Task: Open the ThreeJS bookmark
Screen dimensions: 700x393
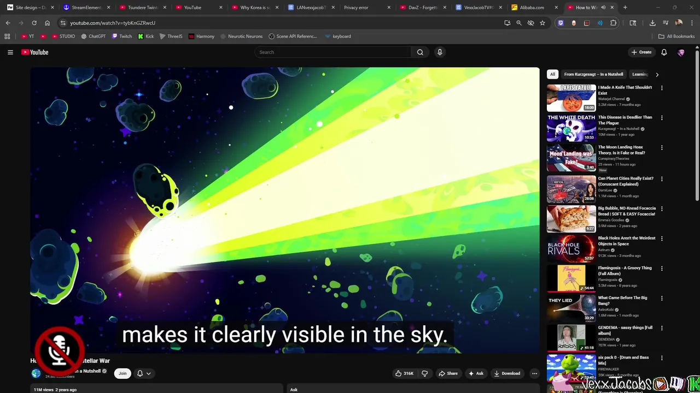Action: click(171, 37)
